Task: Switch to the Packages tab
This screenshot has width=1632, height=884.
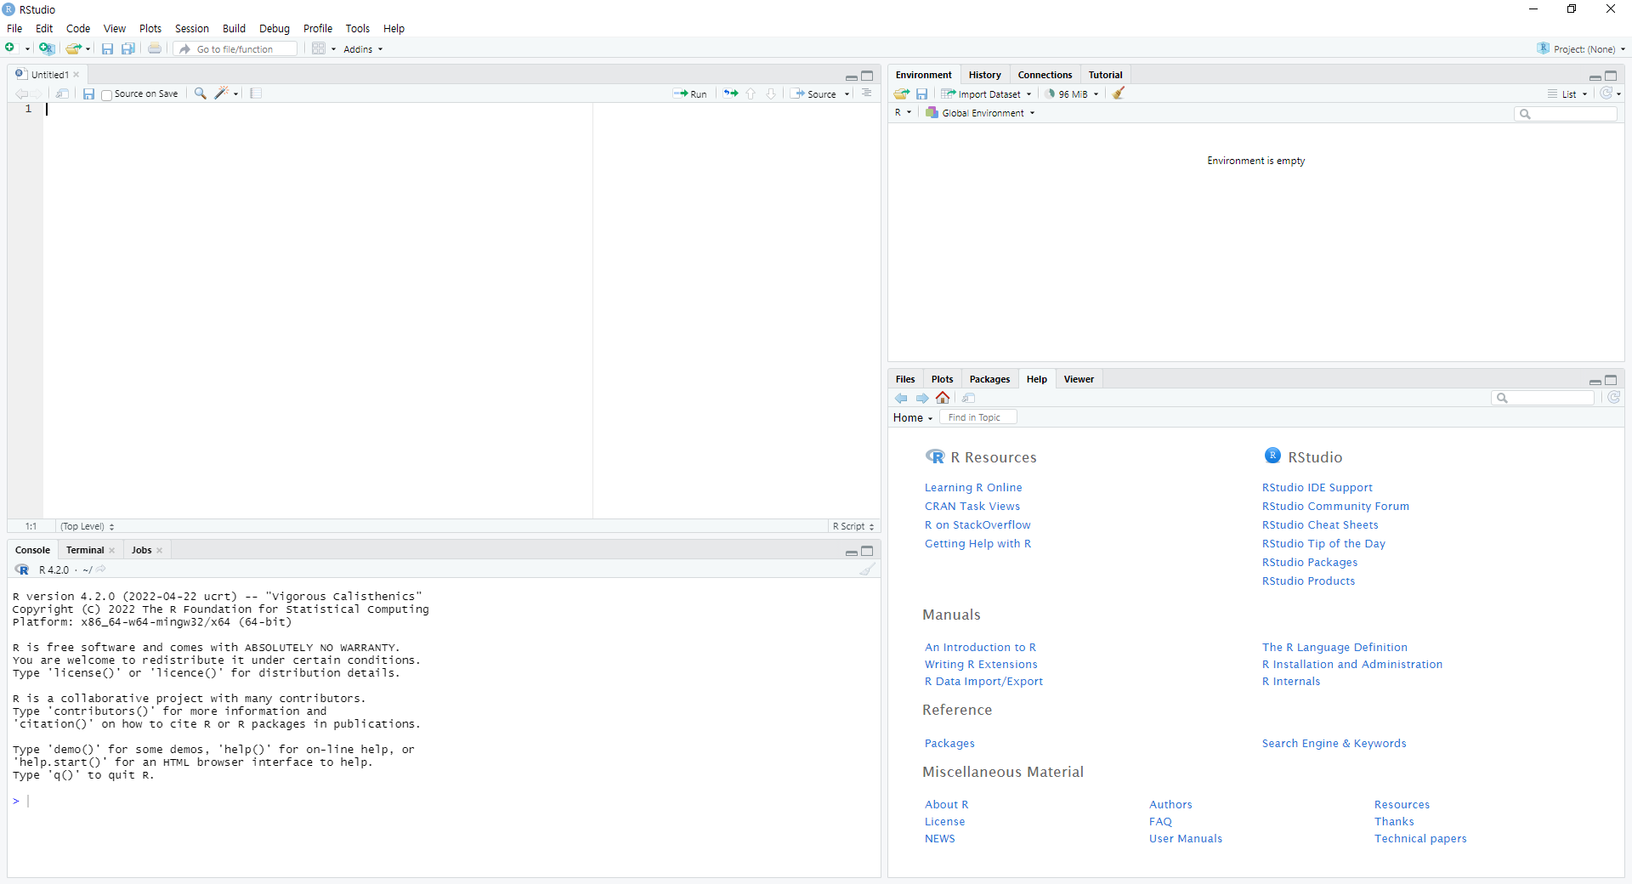Action: (989, 379)
